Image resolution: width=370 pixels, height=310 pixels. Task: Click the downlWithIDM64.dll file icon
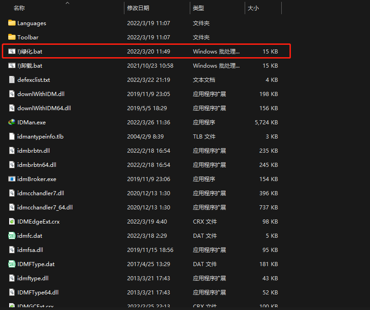pos(12,108)
